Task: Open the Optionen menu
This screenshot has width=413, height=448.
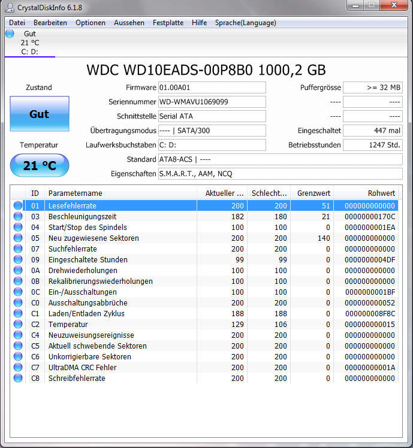Action: (91, 23)
